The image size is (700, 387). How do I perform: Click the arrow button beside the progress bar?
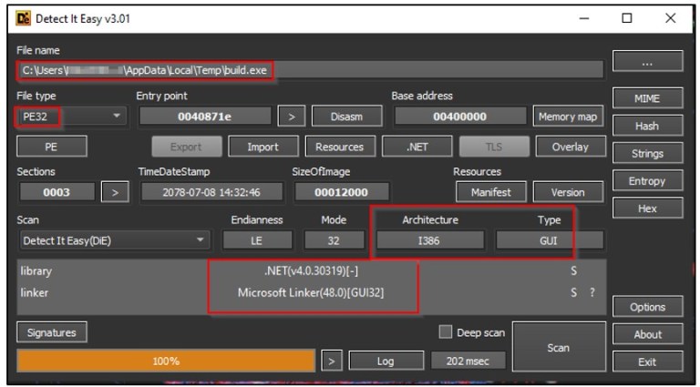click(x=332, y=361)
